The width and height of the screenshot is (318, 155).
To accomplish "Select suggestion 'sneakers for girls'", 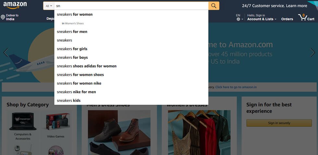I will [x=131, y=49].
